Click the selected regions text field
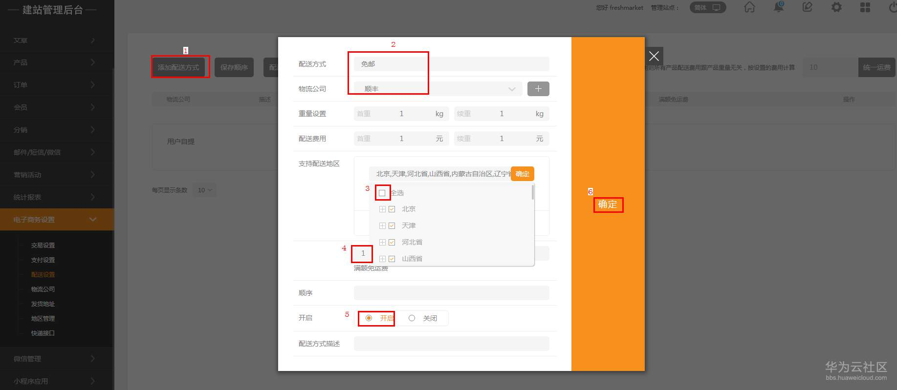The width and height of the screenshot is (897, 390). pos(440,174)
